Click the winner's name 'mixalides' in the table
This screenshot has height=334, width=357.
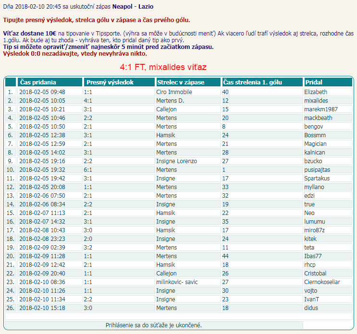click(316, 100)
